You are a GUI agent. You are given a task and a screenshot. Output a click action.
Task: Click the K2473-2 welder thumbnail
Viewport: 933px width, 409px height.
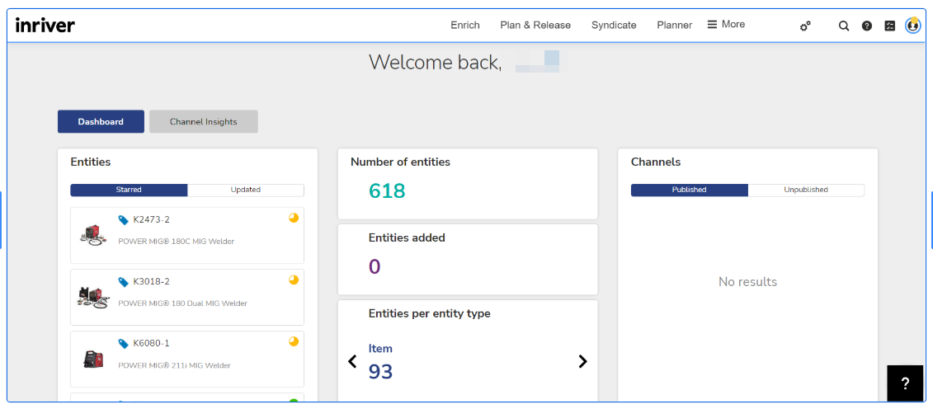click(x=93, y=234)
